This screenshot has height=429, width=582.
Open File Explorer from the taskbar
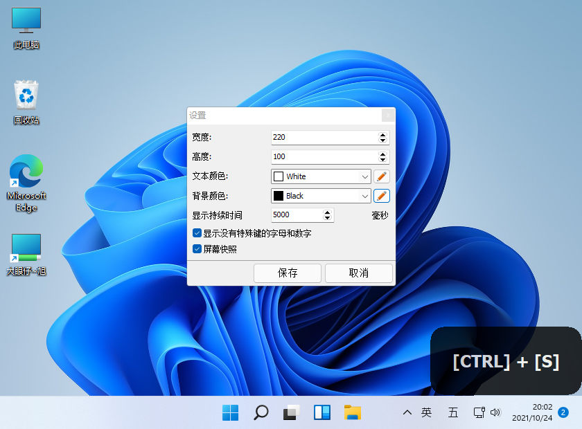(351, 412)
